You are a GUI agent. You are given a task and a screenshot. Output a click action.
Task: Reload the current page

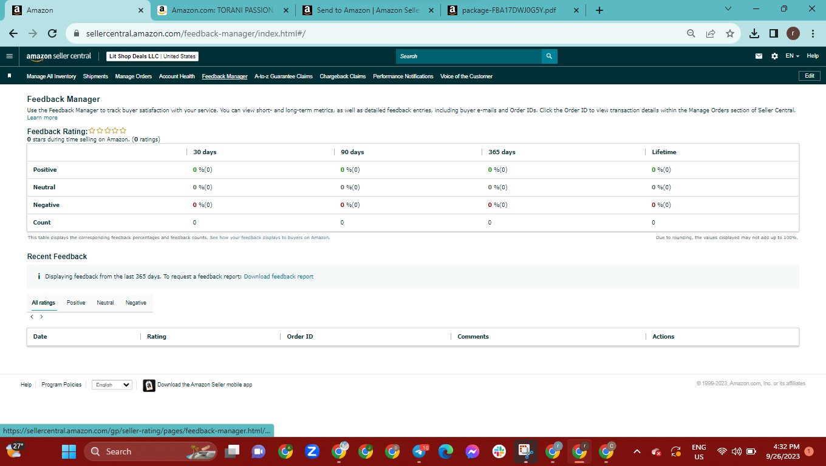click(x=52, y=33)
